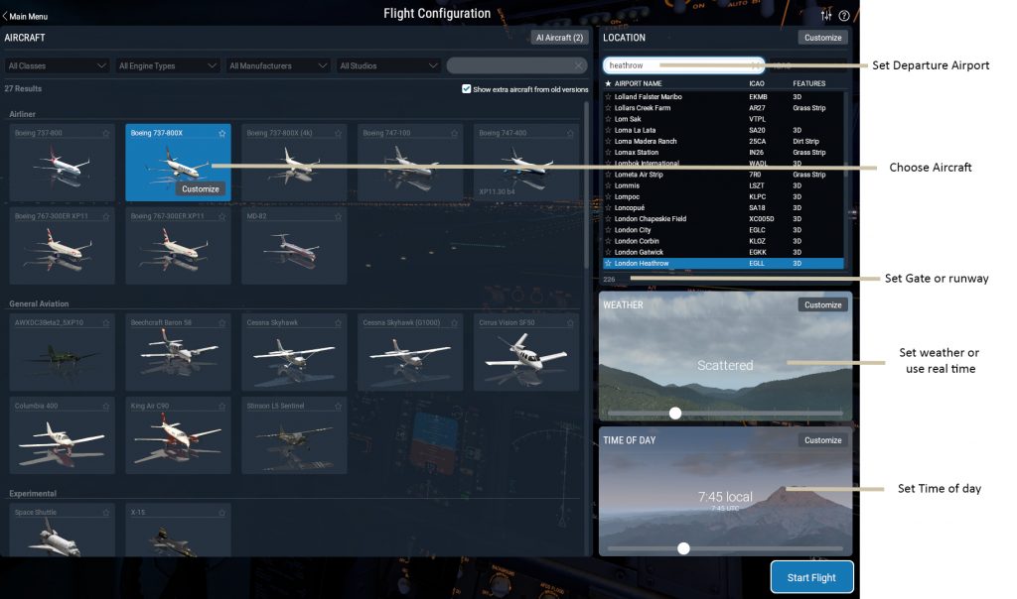
Task: Favorite the Boeing 737-800X with its star
Action: 222,134
